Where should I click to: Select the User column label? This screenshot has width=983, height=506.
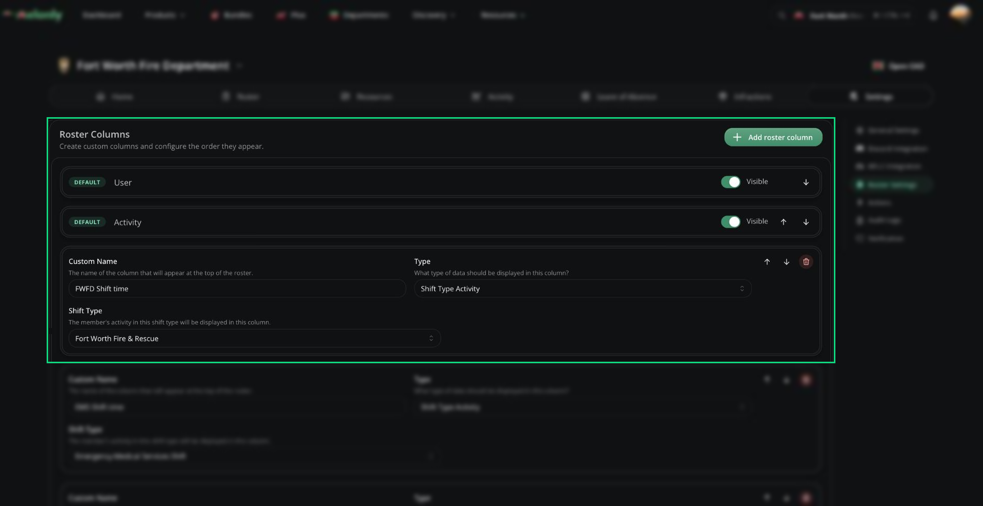pos(123,183)
